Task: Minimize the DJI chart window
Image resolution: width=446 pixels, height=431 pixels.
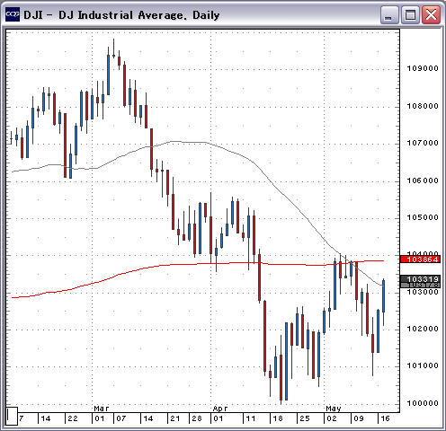Action: point(389,14)
